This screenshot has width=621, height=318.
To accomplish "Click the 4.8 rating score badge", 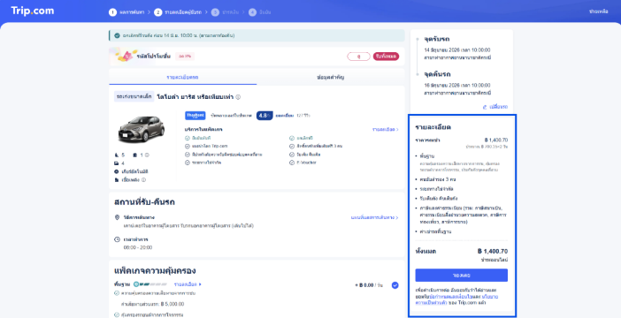I will point(264,116).
